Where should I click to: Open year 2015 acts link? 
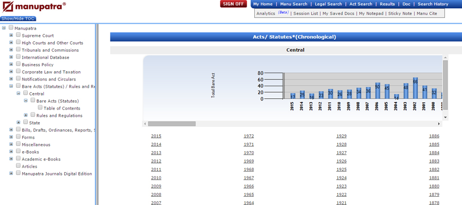pos(156,136)
